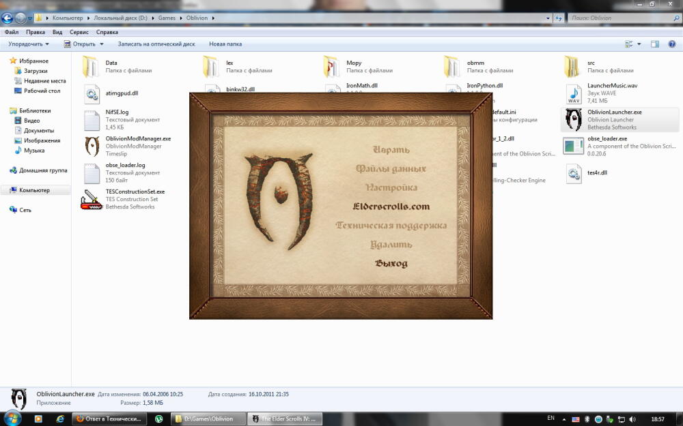
Task: Open the taskbar volume icon
Action: pos(632,419)
